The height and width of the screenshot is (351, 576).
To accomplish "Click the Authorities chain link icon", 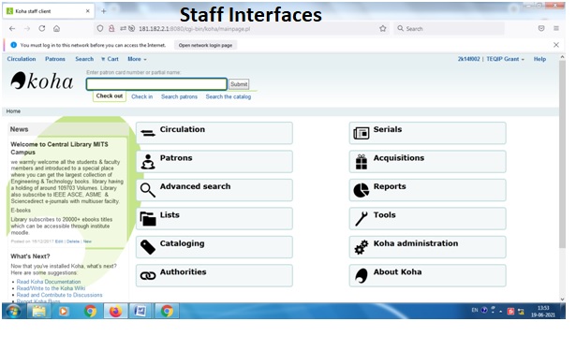I will pyautogui.click(x=148, y=276).
